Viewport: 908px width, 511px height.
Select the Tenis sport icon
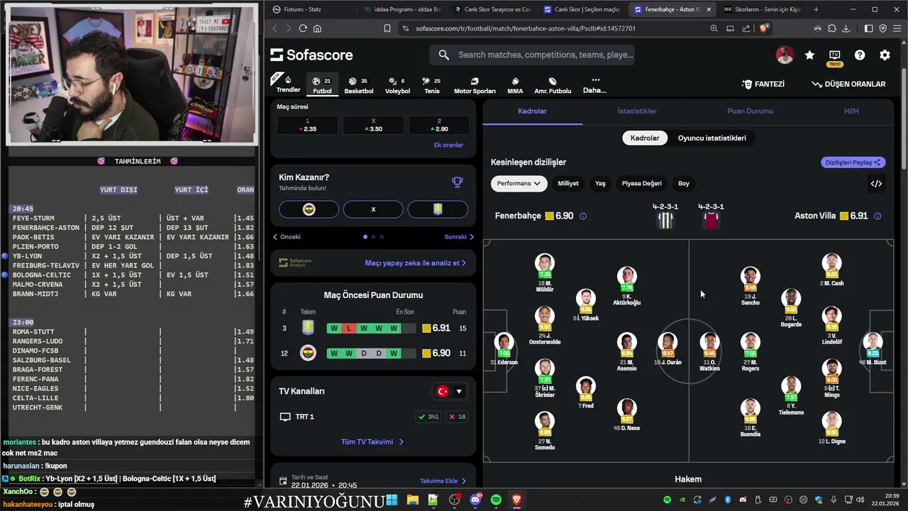pos(431,85)
